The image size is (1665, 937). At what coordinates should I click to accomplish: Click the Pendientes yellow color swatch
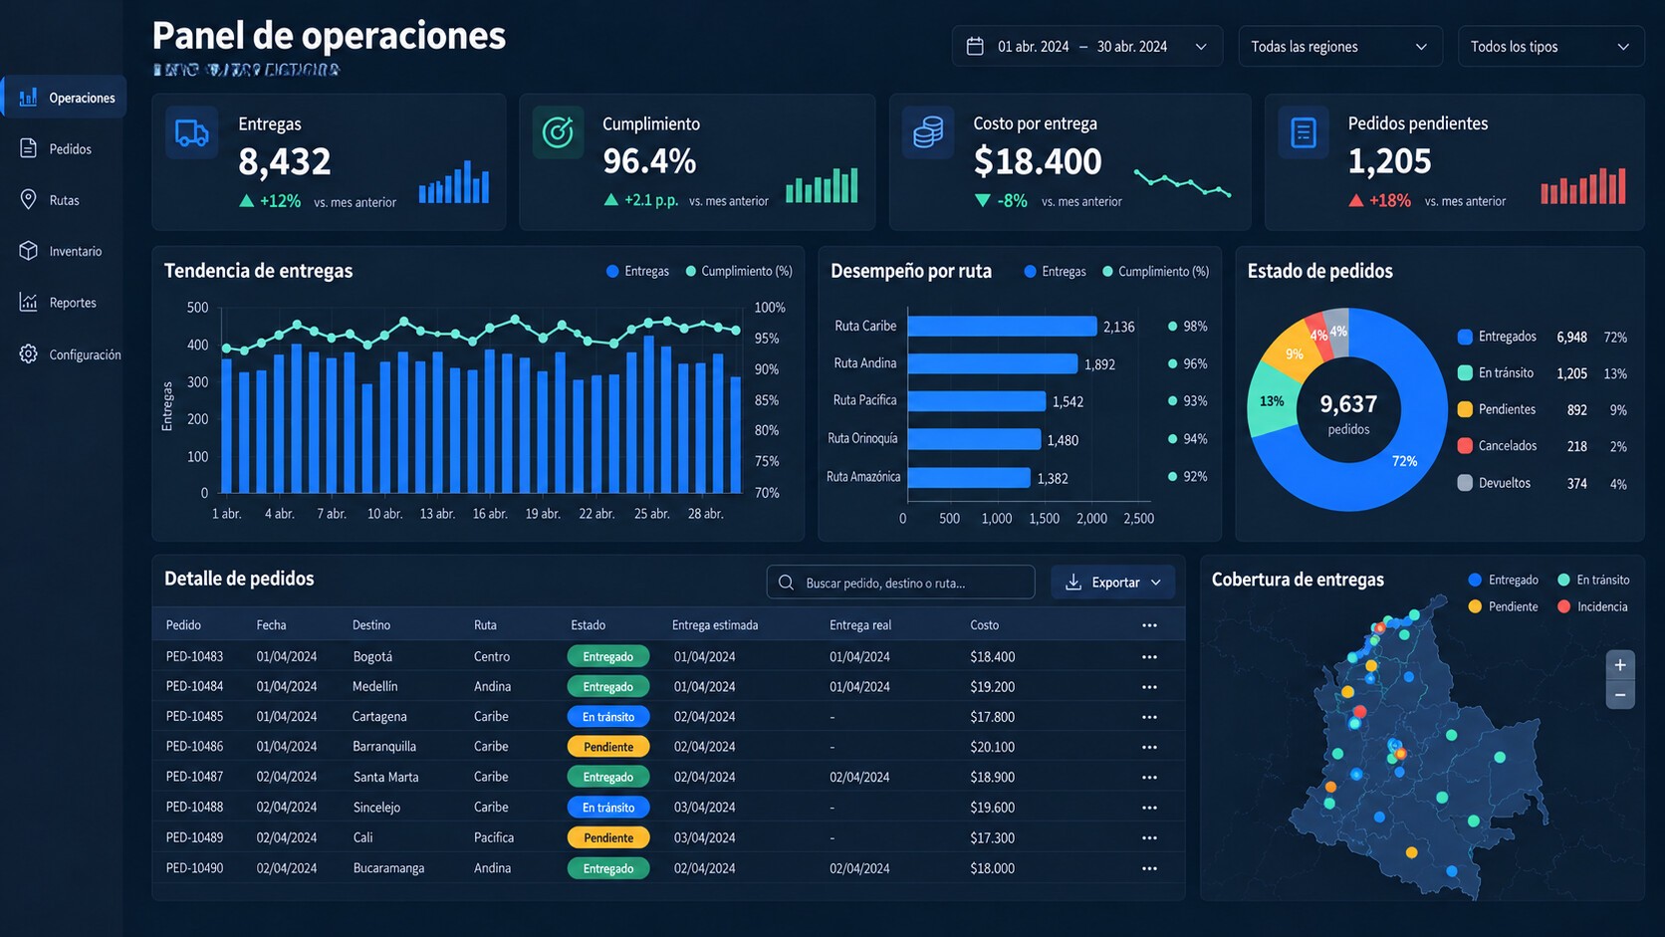1465,409
